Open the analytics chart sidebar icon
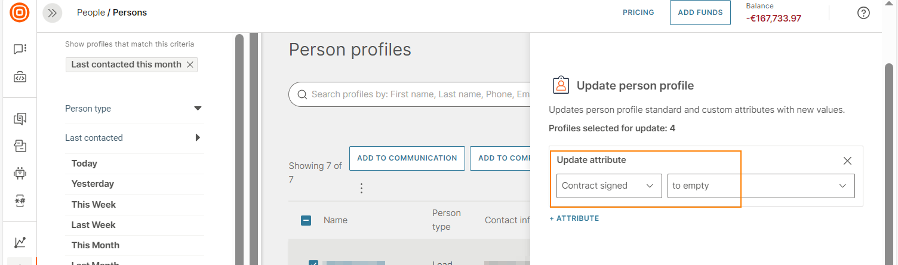 click(20, 242)
